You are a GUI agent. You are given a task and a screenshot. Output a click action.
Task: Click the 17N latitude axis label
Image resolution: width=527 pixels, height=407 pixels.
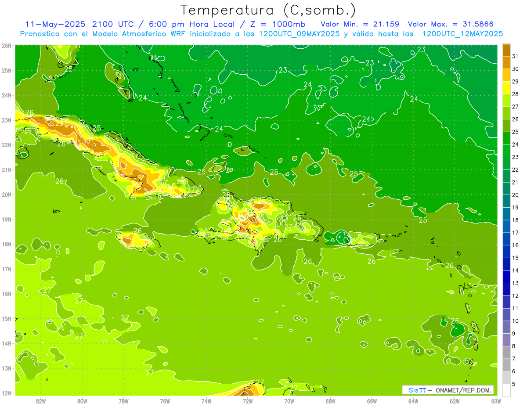[x=6, y=269]
